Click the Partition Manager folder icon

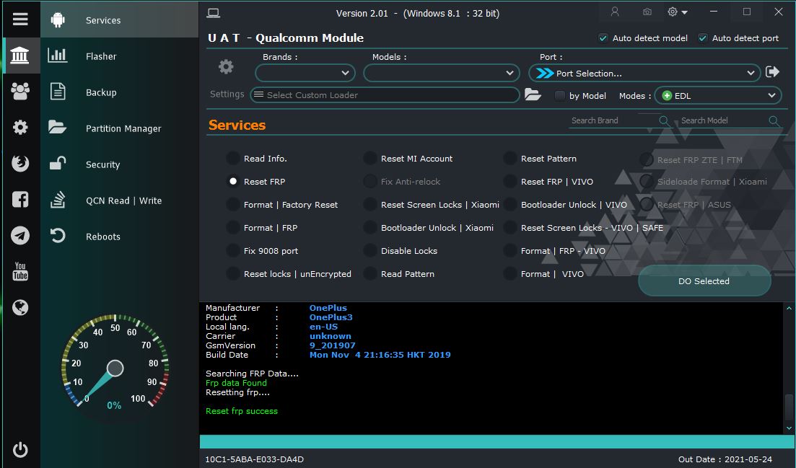pos(57,127)
